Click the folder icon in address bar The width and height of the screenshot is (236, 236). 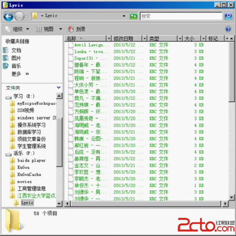point(35,15)
